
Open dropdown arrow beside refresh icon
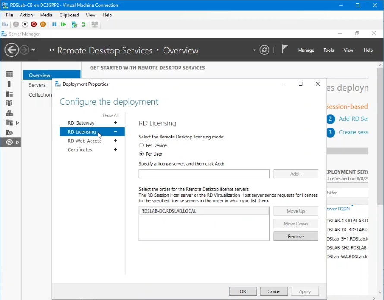click(255, 50)
